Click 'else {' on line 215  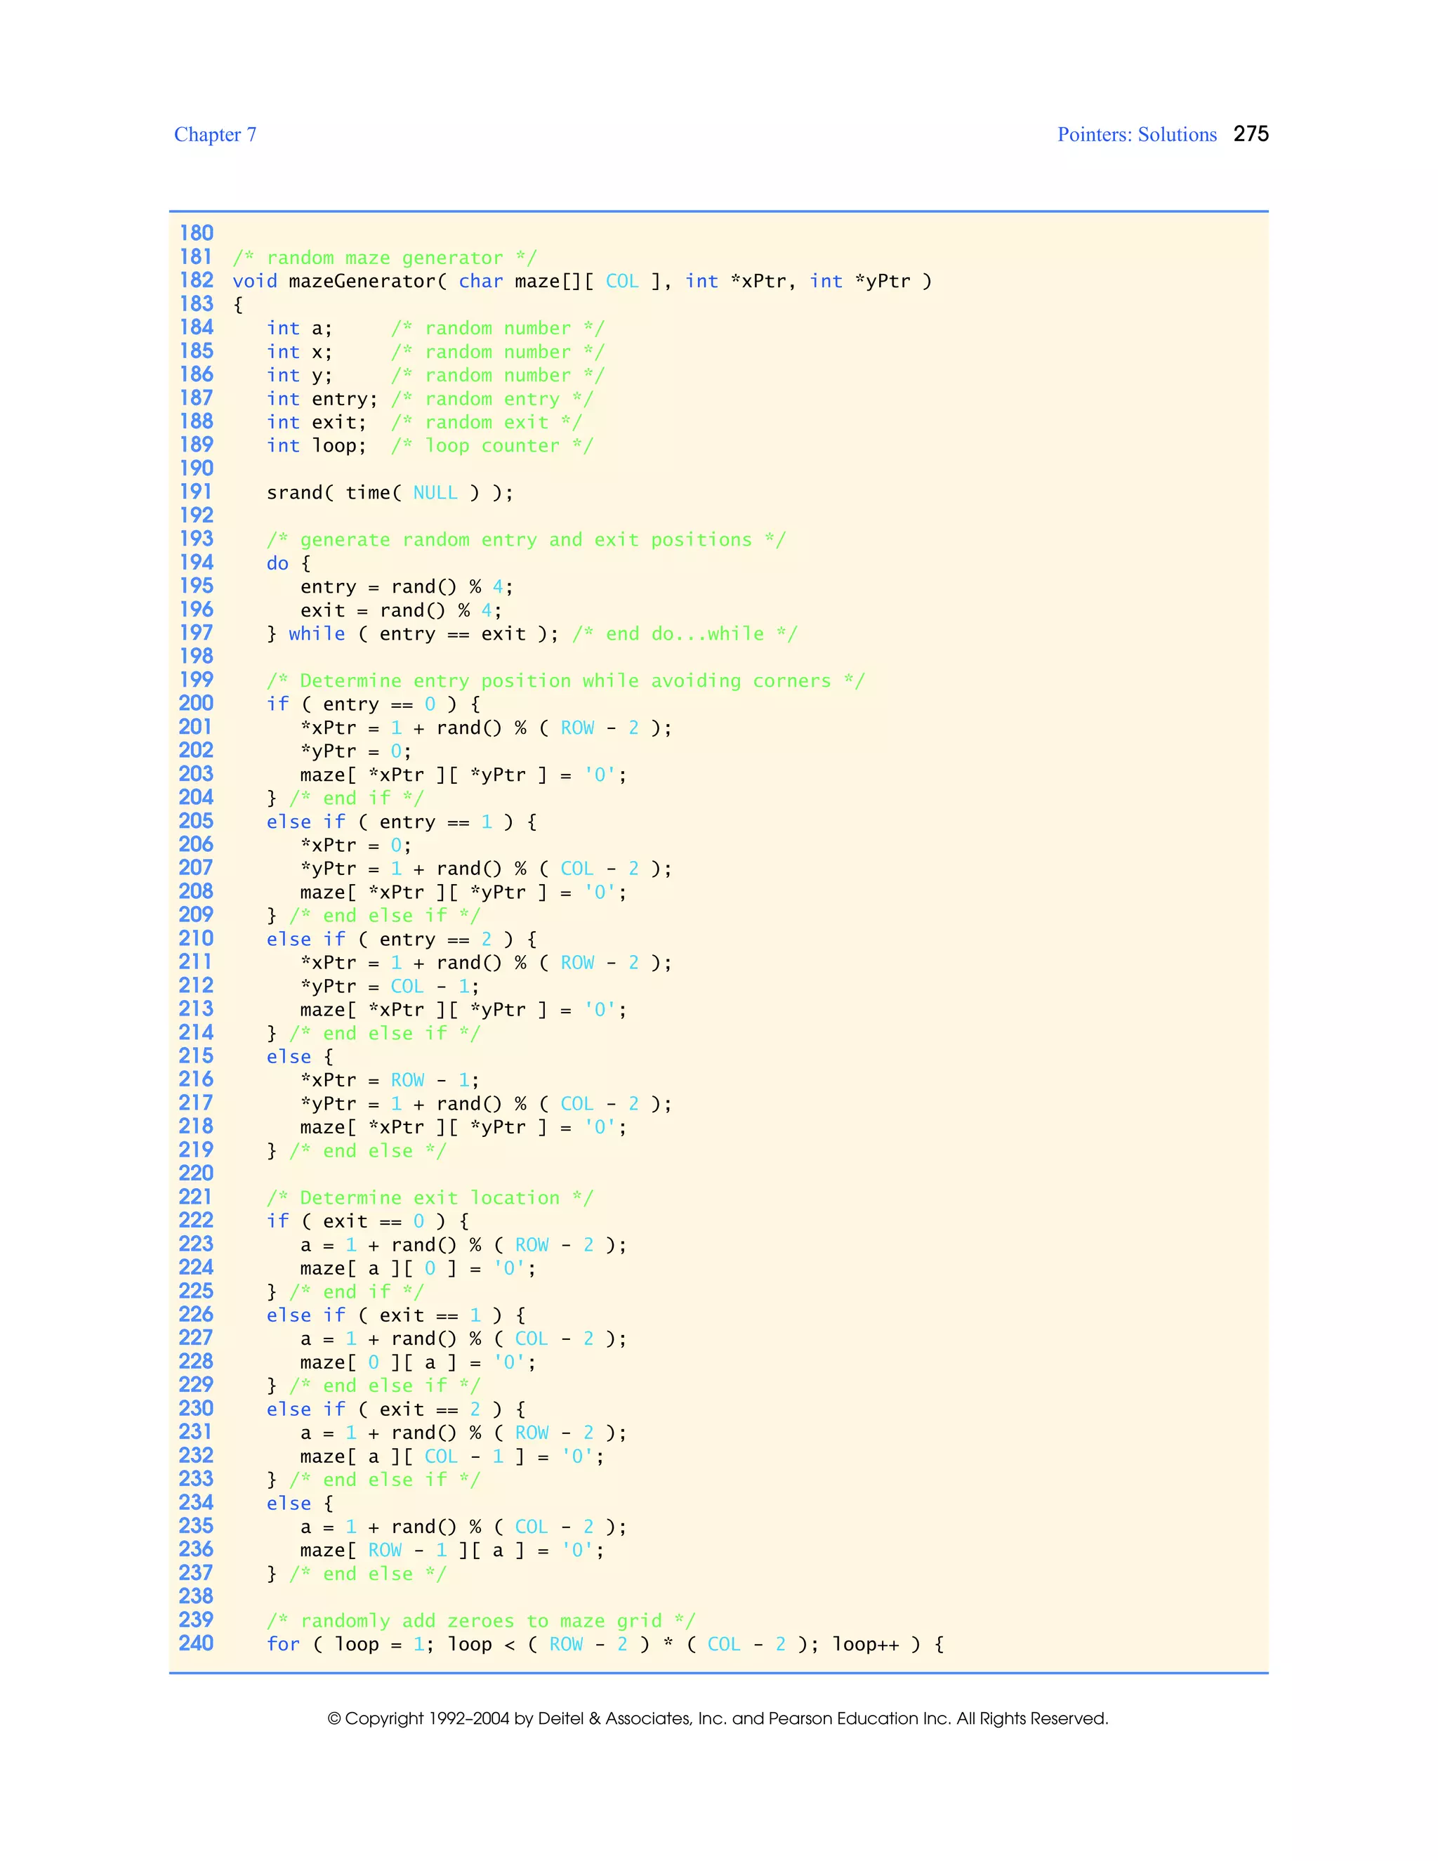pyautogui.click(x=299, y=1057)
